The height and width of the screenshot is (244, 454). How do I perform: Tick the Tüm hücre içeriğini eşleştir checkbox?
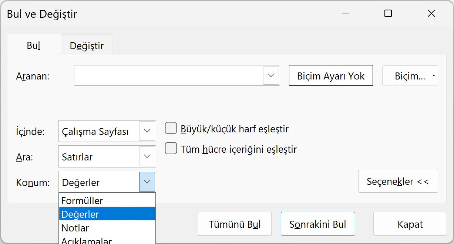click(171, 149)
